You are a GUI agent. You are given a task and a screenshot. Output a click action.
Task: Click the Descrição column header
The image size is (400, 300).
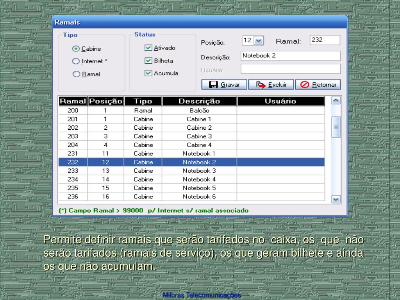coord(199,101)
